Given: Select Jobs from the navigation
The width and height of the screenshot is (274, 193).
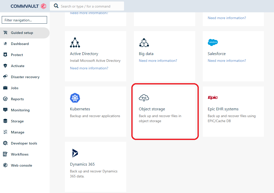Looking at the screenshot, I should [x=15, y=88].
